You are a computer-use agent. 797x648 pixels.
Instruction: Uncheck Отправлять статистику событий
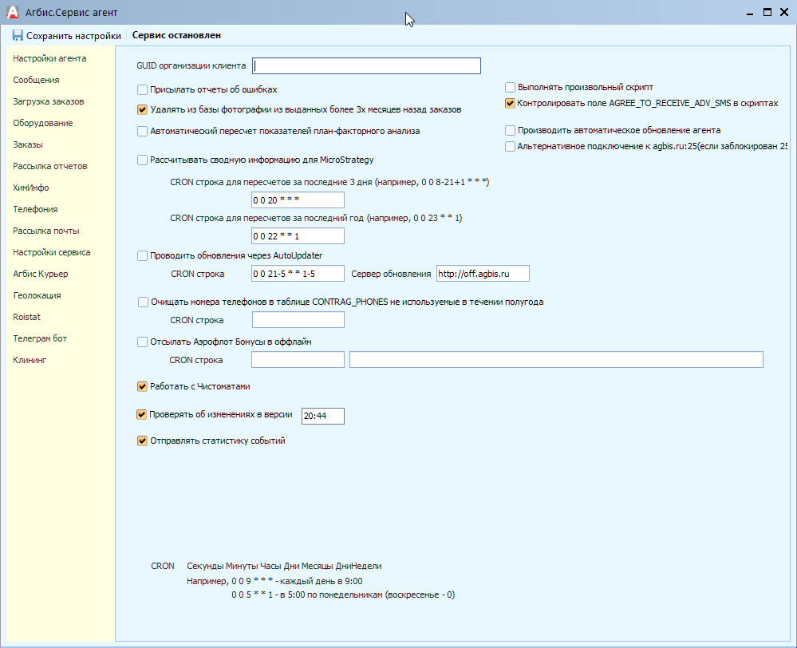(x=142, y=440)
